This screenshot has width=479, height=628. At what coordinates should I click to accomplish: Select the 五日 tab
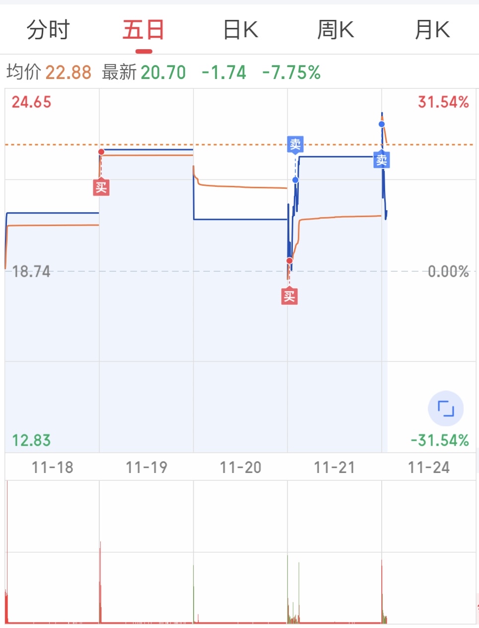point(143,30)
